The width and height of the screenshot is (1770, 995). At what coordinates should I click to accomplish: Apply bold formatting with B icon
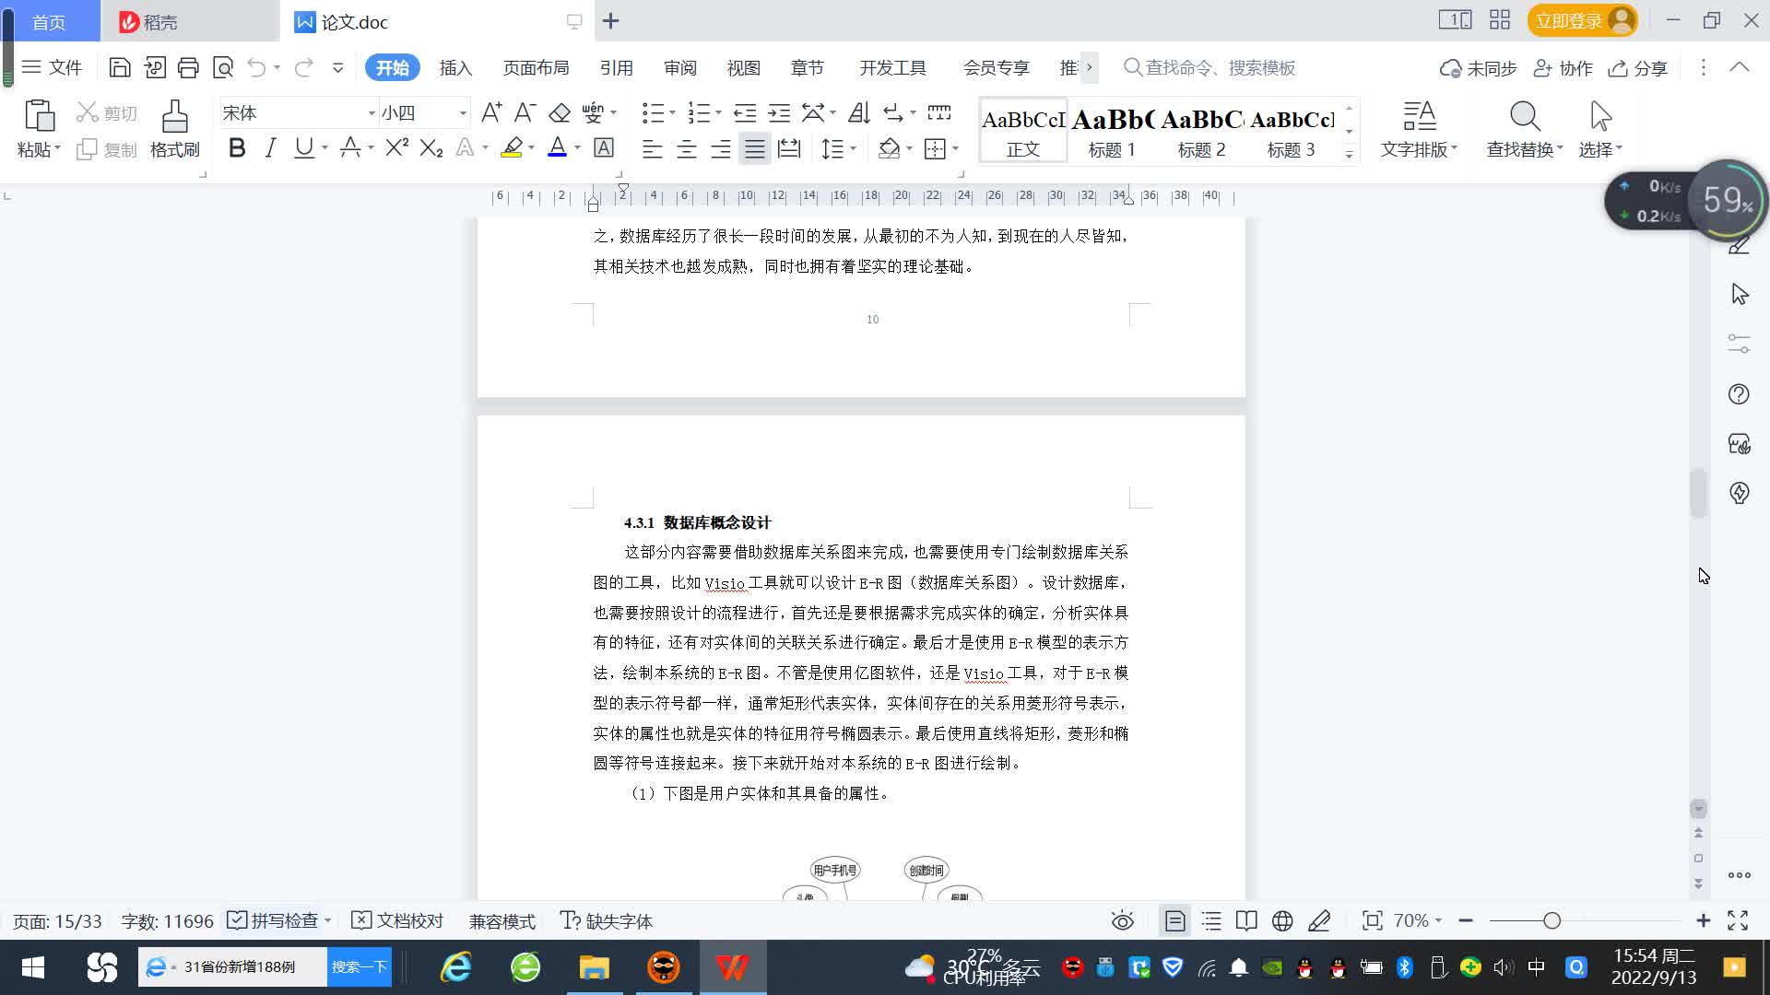[x=237, y=147]
